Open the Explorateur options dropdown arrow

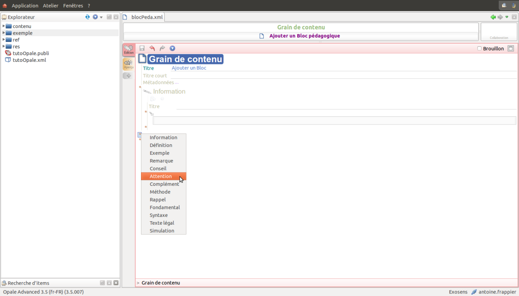(x=101, y=17)
